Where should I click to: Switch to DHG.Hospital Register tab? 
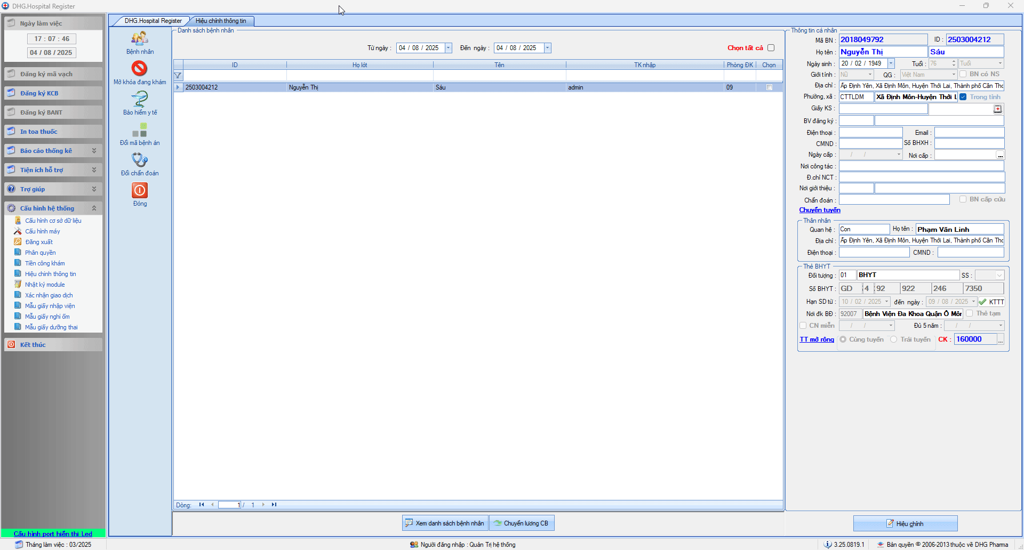[x=153, y=21]
